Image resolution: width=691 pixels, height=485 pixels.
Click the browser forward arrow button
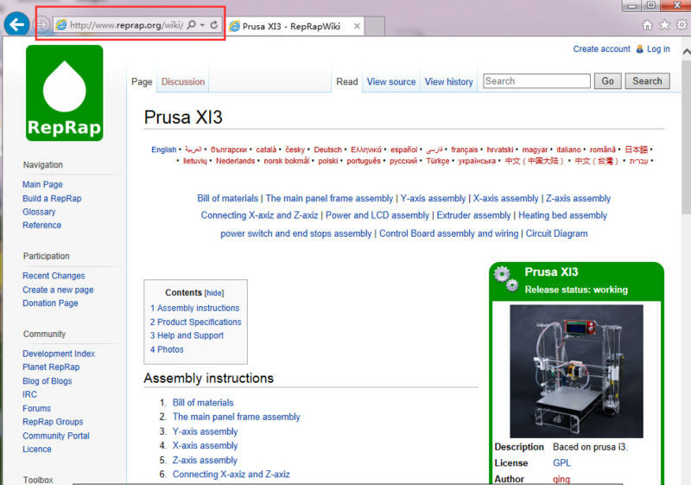pos(41,25)
